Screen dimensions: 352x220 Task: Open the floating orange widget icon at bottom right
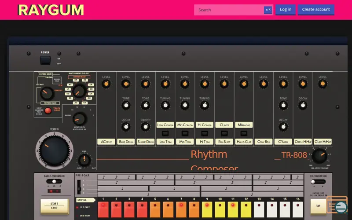point(337,205)
